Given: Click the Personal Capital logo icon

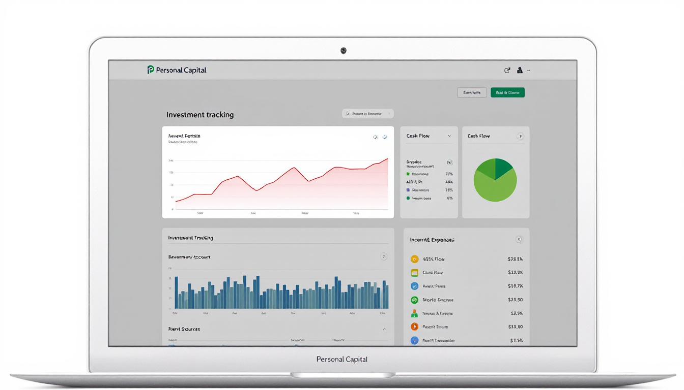Looking at the screenshot, I should 150,70.
